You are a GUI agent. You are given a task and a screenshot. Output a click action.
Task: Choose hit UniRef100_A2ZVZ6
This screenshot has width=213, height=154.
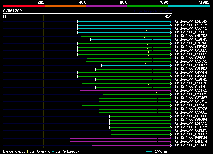[x=191, y=109]
